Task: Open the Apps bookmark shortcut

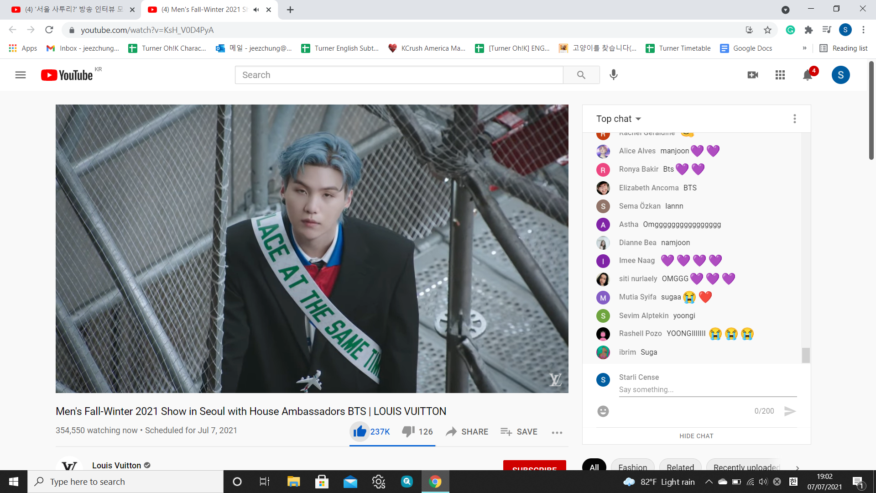Action: 23,48
